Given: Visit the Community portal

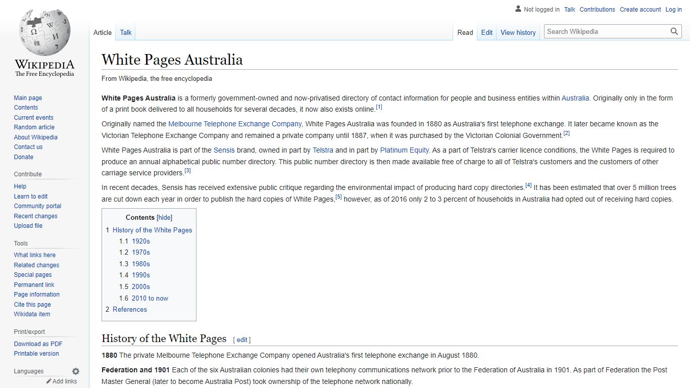Looking at the screenshot, I should click(38, 206).
